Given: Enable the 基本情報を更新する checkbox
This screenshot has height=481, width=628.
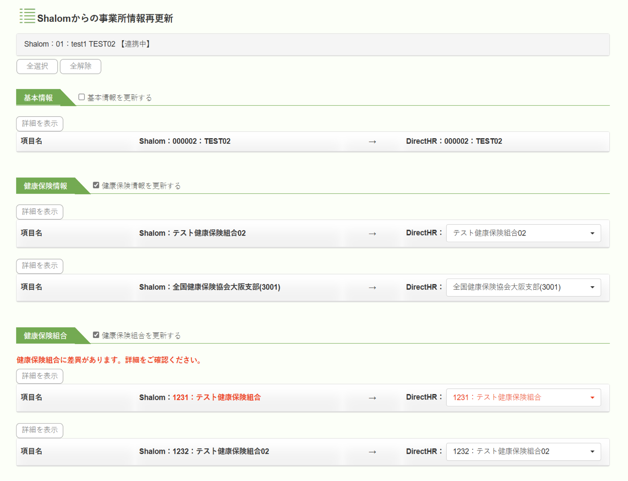Looking at the screenshot, I should click(x=82, y=97).
